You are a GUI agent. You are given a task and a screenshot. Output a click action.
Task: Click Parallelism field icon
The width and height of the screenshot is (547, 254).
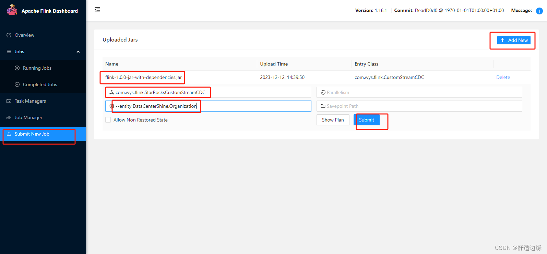pos(323,92)
